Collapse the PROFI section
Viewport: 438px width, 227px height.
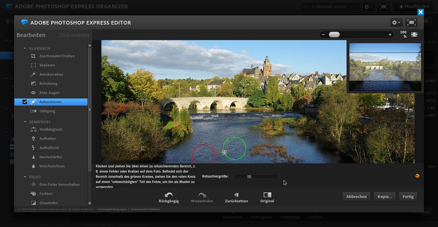point(25,177)
